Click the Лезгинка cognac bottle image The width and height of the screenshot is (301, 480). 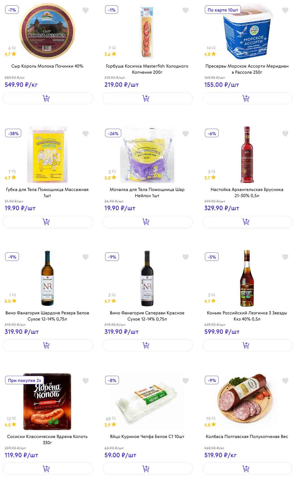247,278
